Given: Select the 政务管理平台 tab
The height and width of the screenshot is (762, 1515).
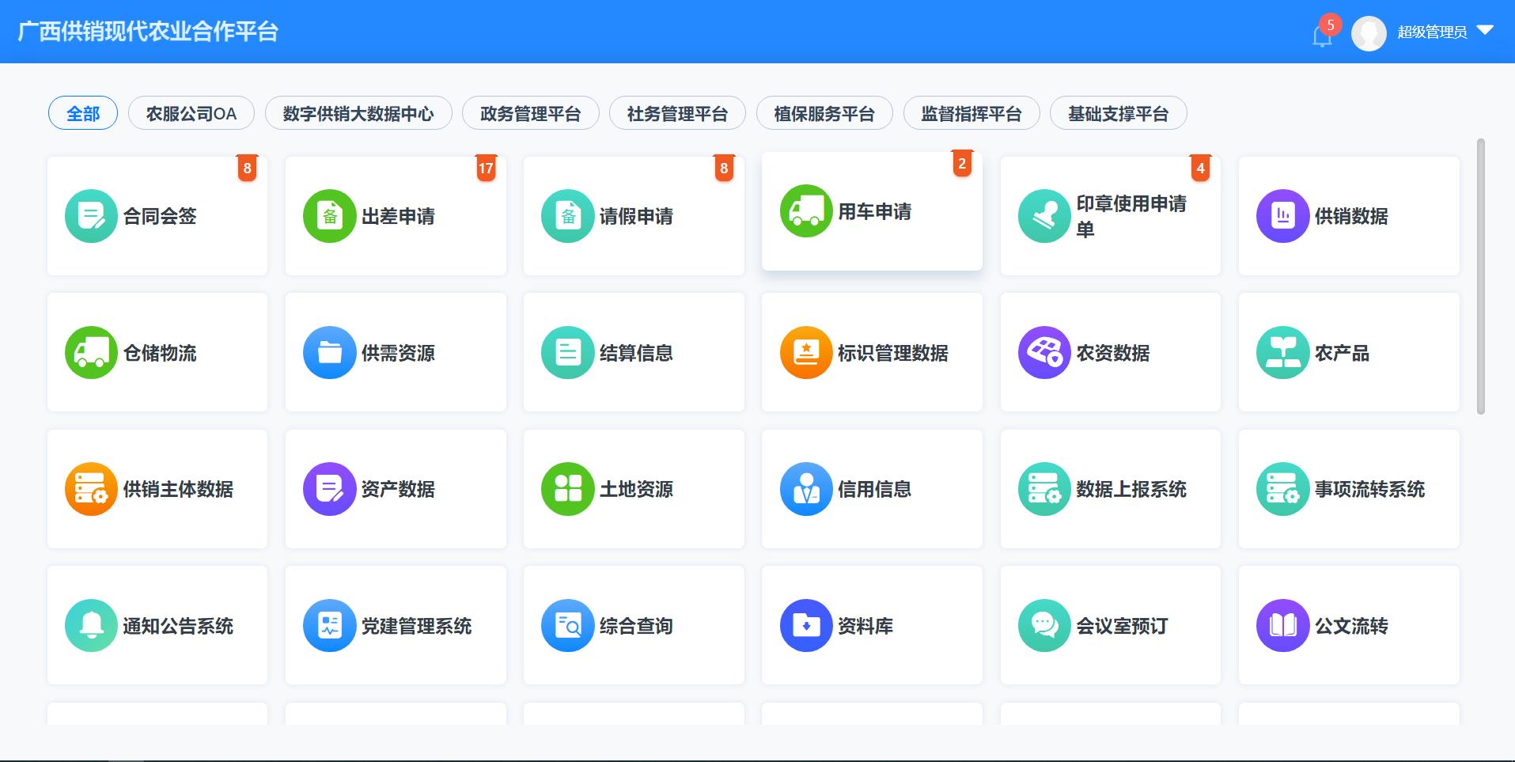Looking at the screenshot, I should tap(530, 113).
